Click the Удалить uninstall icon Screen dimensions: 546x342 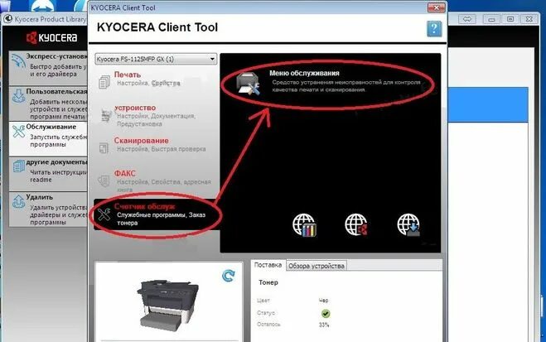[x=18, y=202]
